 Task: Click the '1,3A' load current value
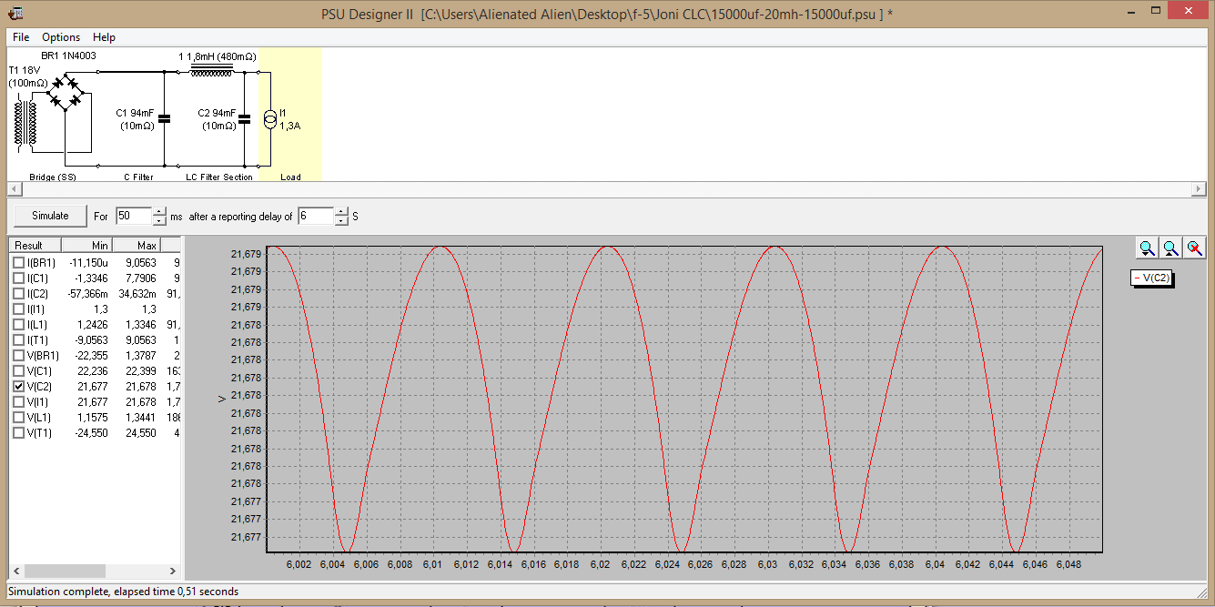tap(289, 126)
